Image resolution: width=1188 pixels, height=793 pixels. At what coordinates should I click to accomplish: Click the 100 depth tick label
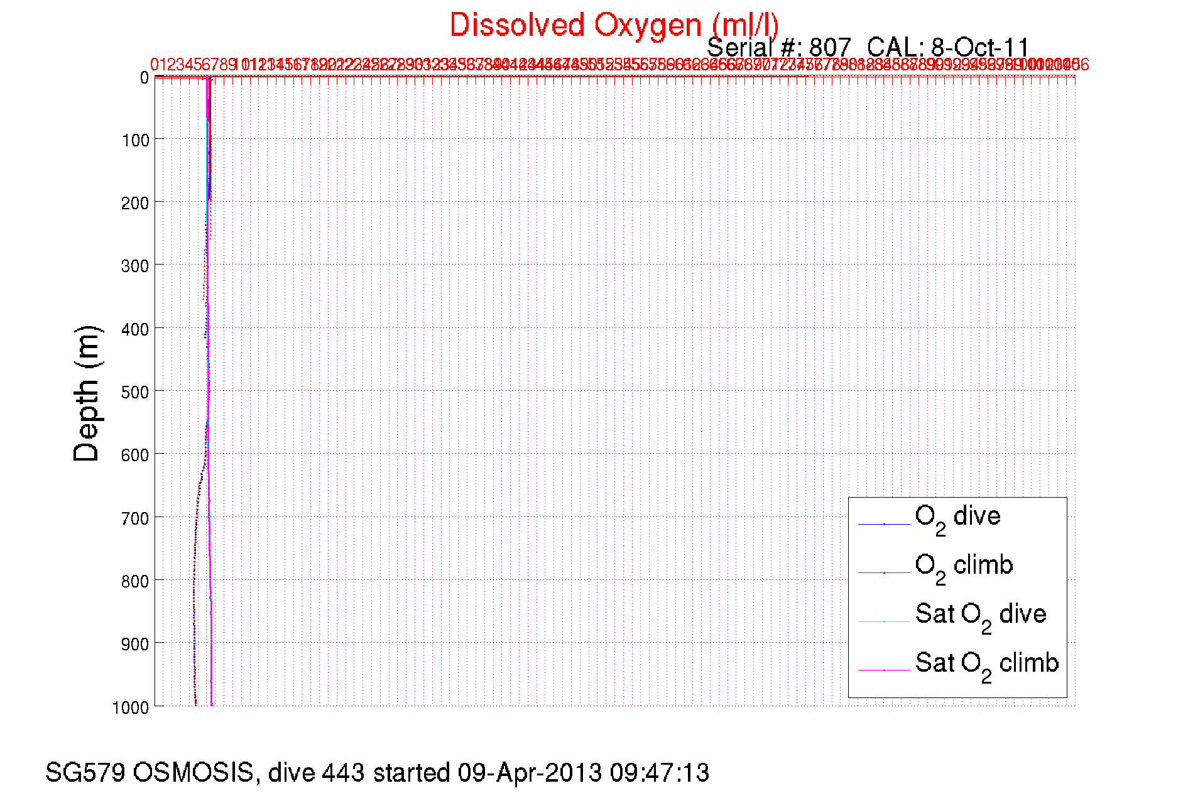[x=136, y=140]
